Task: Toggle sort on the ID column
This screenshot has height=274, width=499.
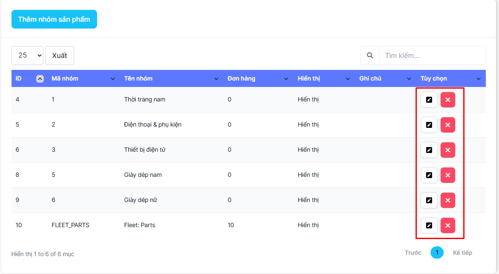Action: point(40,79)
